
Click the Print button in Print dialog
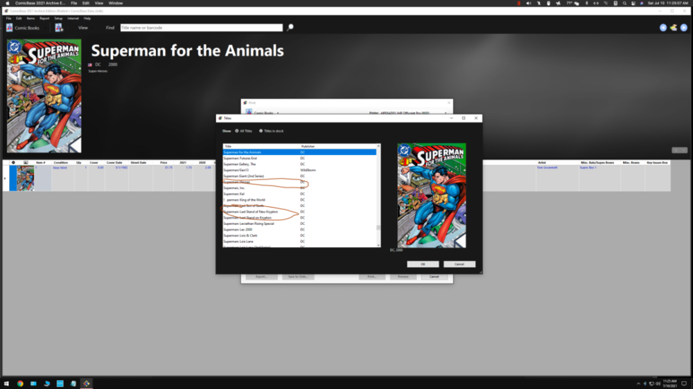(x=371, y=277)
